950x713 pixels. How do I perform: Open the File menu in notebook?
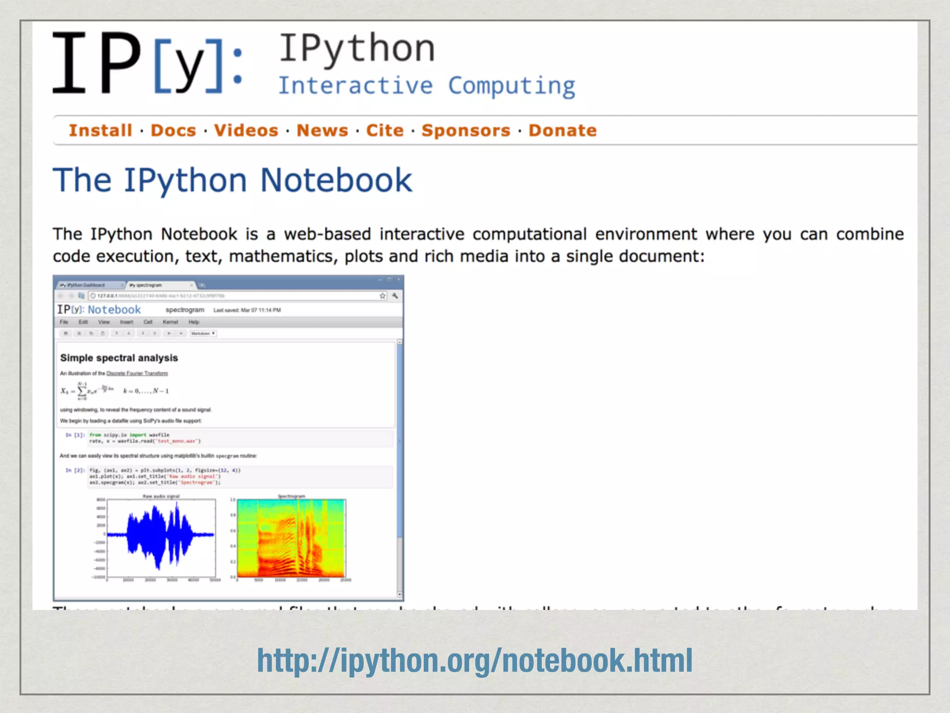tap(64, 322)
